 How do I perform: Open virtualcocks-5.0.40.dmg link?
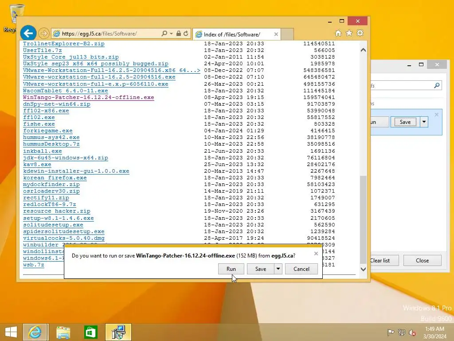click(x=64, y=238)
